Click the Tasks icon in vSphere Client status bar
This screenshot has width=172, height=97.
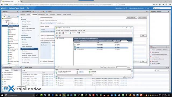click(56, 77)
